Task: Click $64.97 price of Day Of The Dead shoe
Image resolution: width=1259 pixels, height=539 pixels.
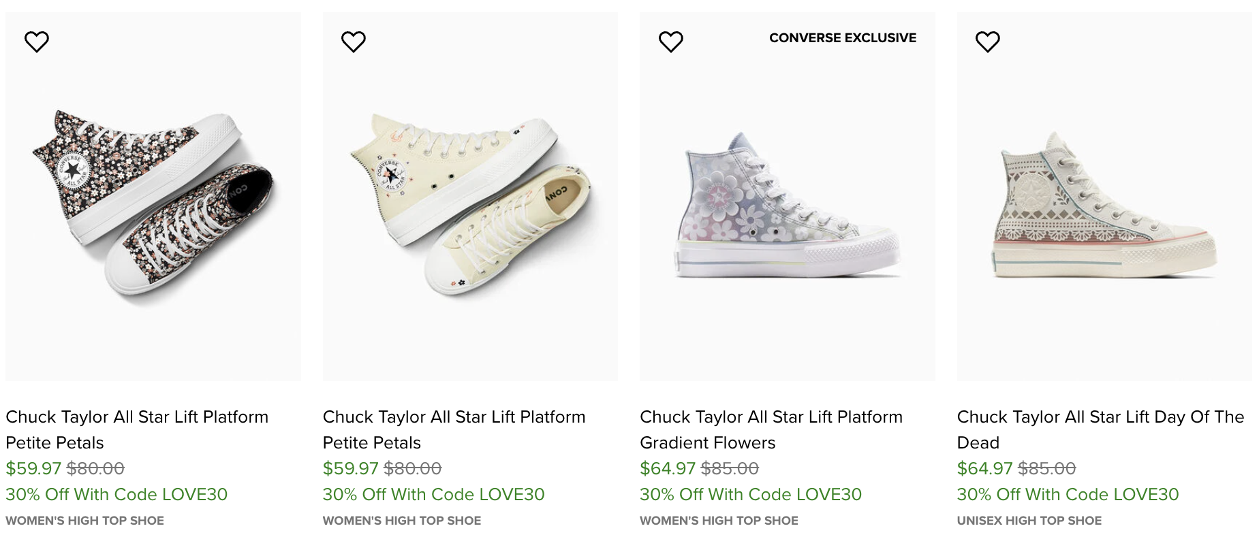Action: click(x=984, y=468)
